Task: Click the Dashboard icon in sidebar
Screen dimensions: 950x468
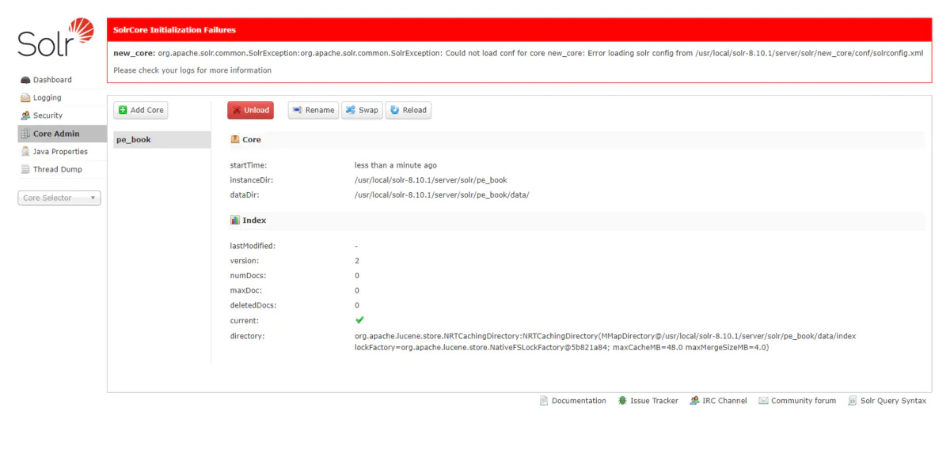Action: (25, 80)
